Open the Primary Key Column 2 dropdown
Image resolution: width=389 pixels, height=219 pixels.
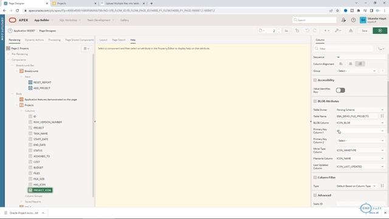pyautogui.click(x=360, y=141)
